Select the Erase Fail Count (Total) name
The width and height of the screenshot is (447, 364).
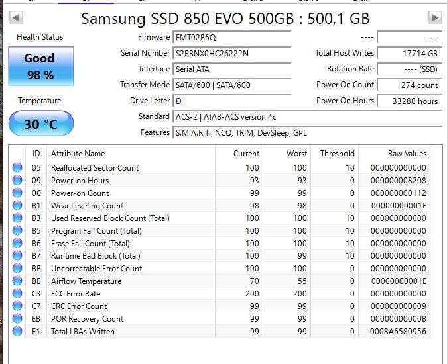90,243
